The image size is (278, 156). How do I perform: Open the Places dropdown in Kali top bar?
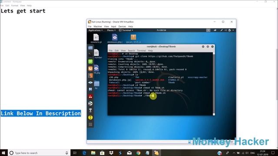[x=111, y=30]
